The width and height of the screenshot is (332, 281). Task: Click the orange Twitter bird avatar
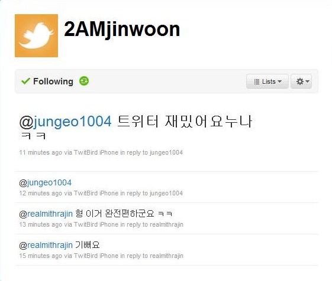[37, 35]
